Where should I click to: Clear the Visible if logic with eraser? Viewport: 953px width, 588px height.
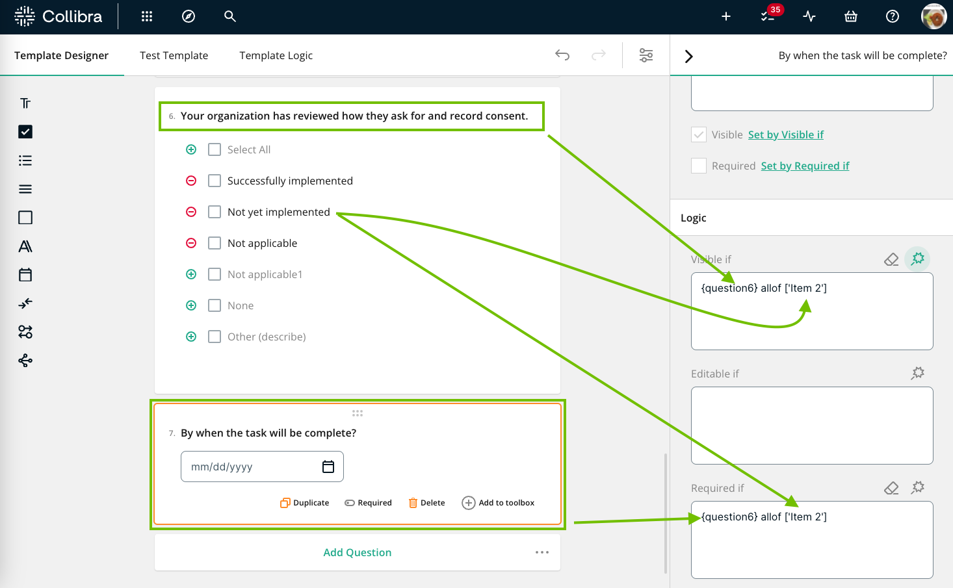891,259
